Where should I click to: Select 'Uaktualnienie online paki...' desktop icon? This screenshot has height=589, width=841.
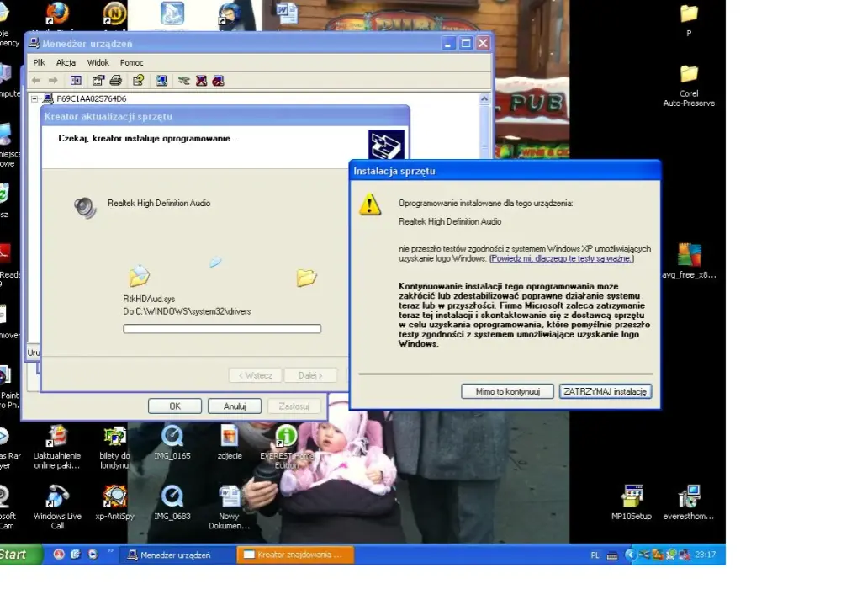[57, 448]
